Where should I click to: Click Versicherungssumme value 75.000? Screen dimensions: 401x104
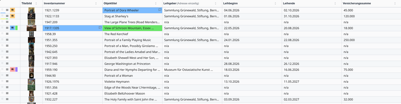pos(348,70)
